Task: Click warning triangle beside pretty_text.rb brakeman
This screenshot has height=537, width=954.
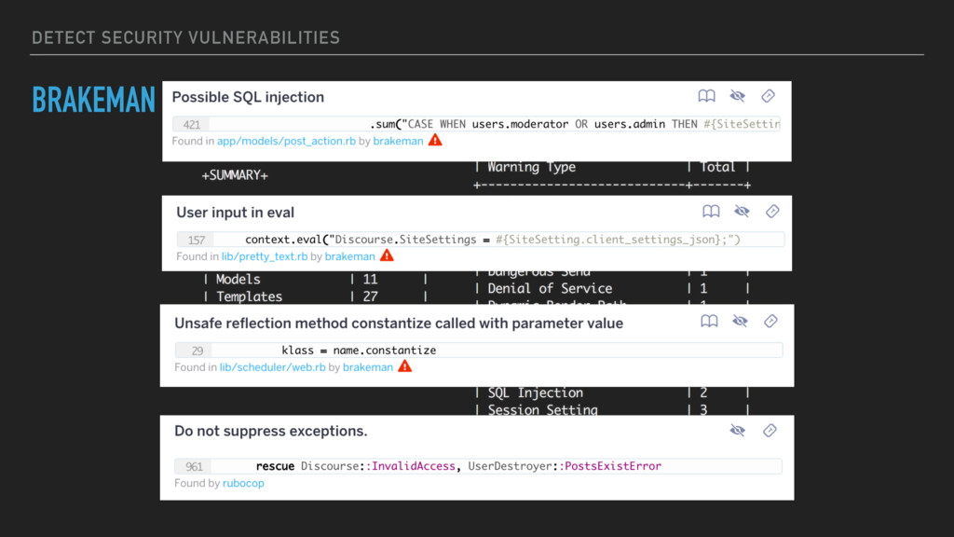Action: click(x=387, y=255)
